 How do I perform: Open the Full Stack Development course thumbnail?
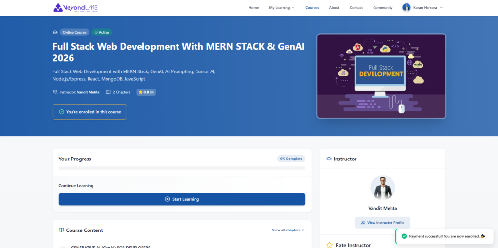pos(381,76)
